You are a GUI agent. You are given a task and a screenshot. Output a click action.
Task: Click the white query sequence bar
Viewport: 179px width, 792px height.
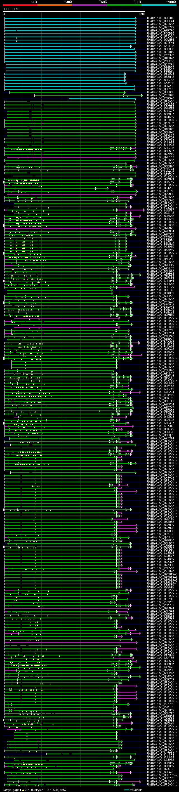[74, 12]
